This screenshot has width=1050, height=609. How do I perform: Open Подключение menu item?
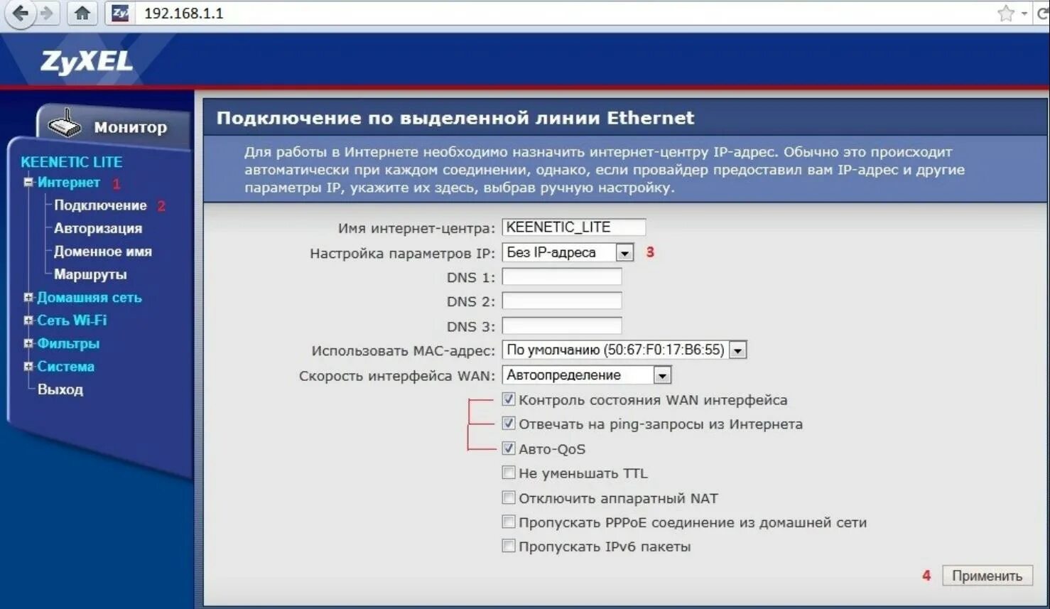tap(100, 205)
